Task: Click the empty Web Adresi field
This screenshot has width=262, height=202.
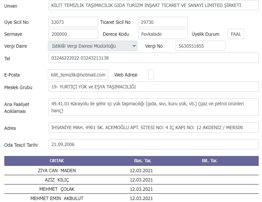Action: 151,75
